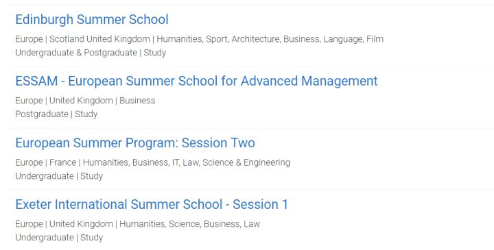Image resolution: width=494 pixels, height=250 pixels.
Task: Click 'Scotland United Kingdom' text under Edinburgh listing
Action: pos(99,39)
